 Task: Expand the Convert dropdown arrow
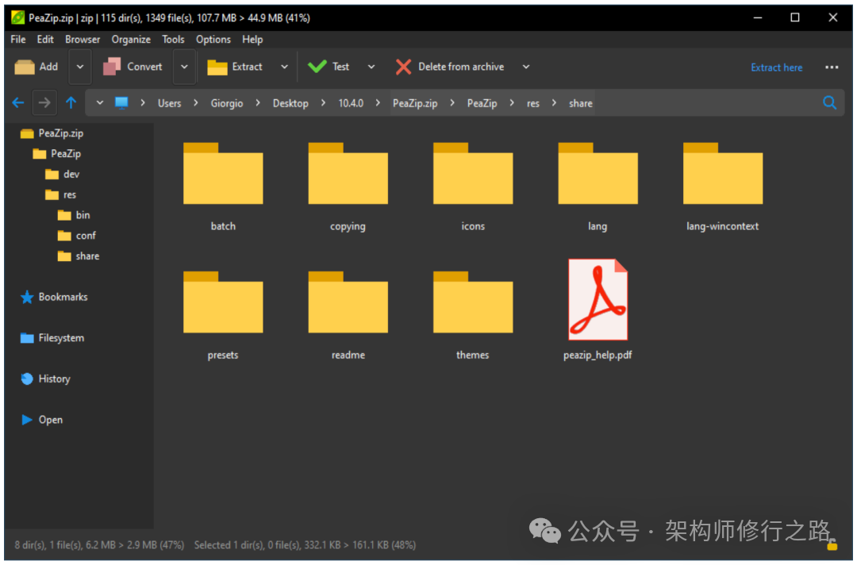(x=184, y=67)
